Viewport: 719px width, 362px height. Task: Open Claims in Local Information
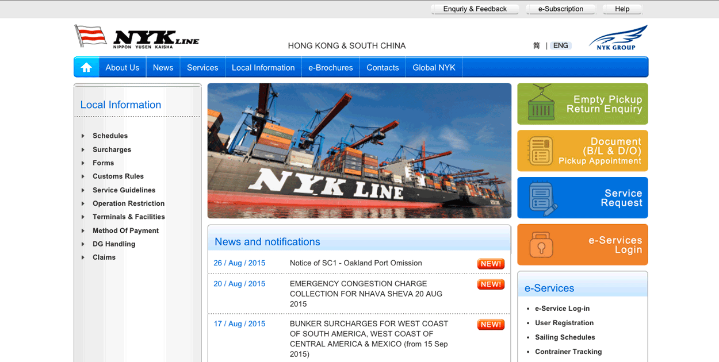tap(104, 257)
